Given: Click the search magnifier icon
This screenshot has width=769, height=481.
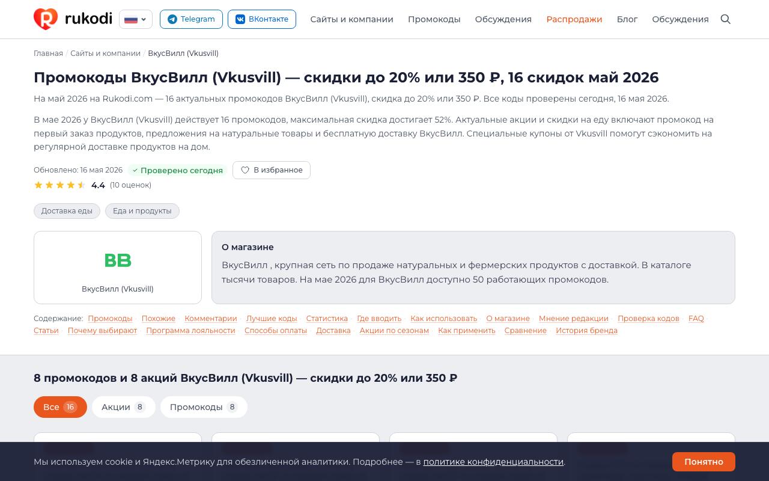Looking at the screenshot, I should [726, 19].
